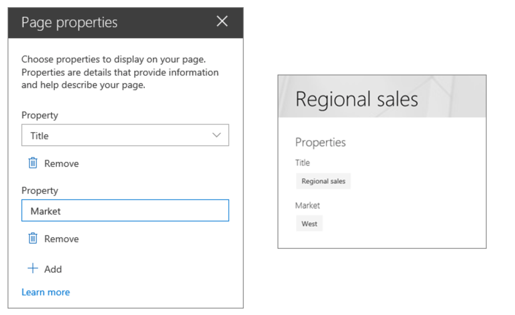Click the Property label above the Title dropdown

pos(40,115)
